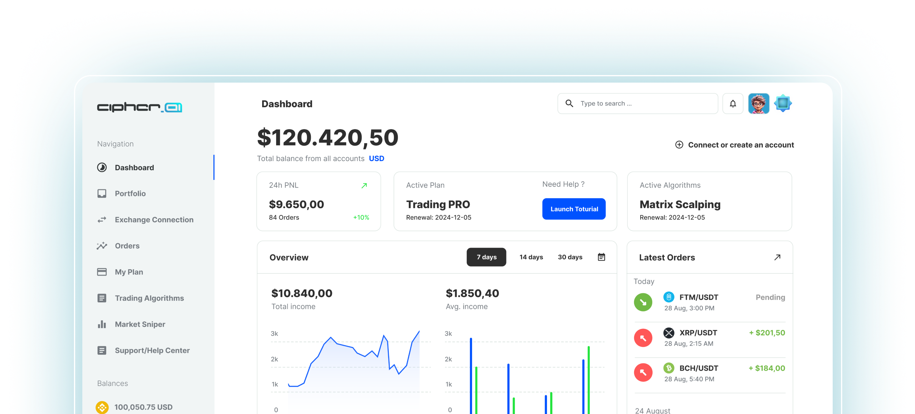Switch overview to 30 days
The width and height of the screenshot is (915, 414).
[x=570, y=257]
